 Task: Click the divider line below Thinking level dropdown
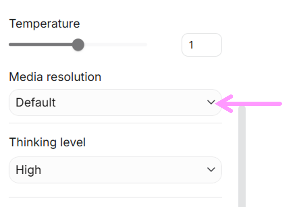click(x=115, y=197)
